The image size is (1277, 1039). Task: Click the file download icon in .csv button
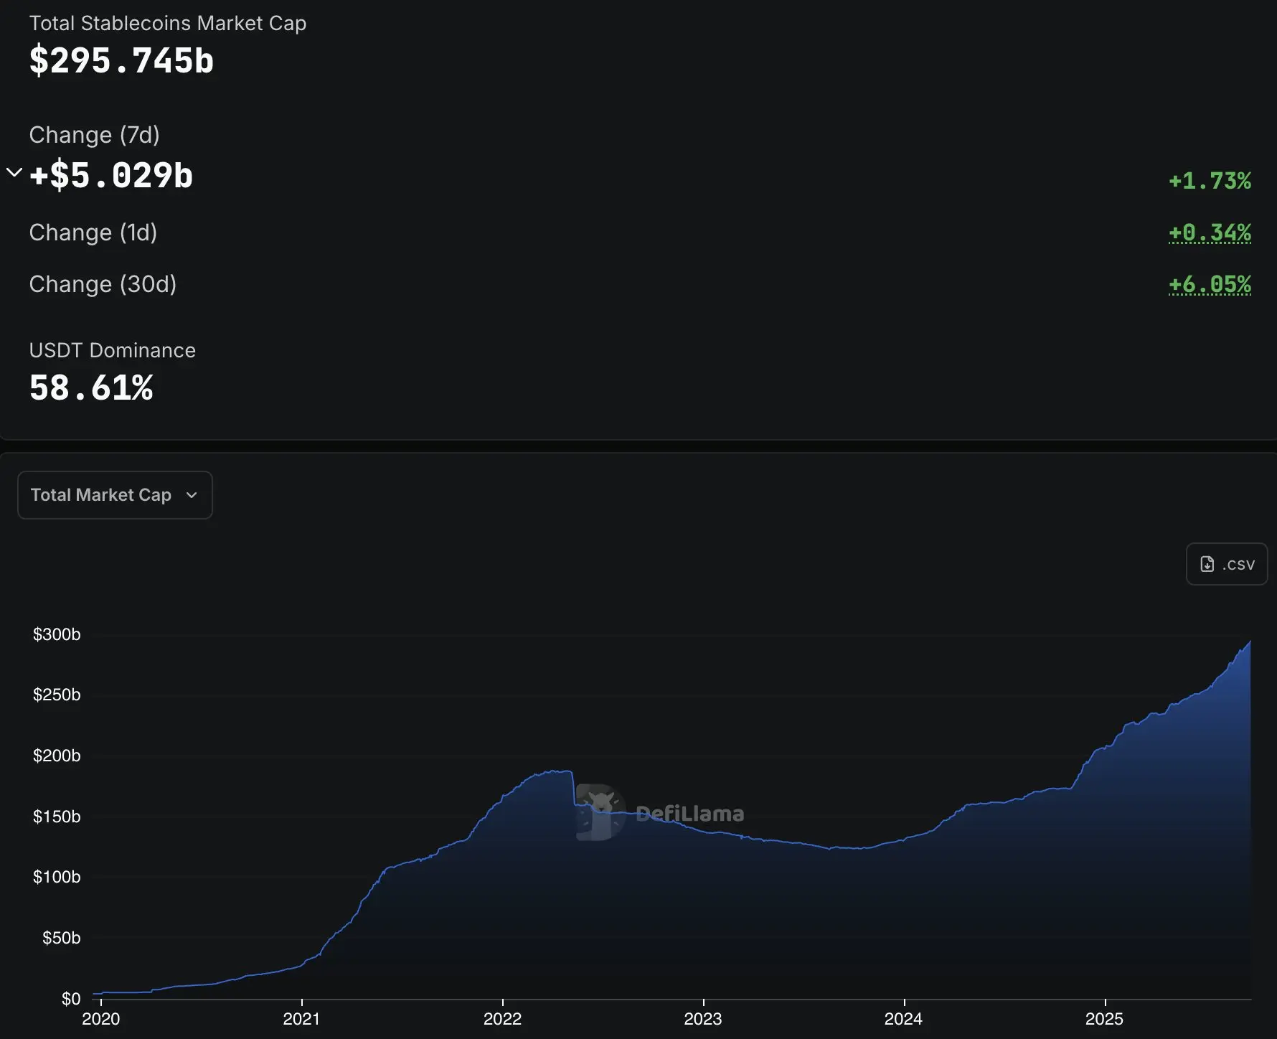[1207, 564]
